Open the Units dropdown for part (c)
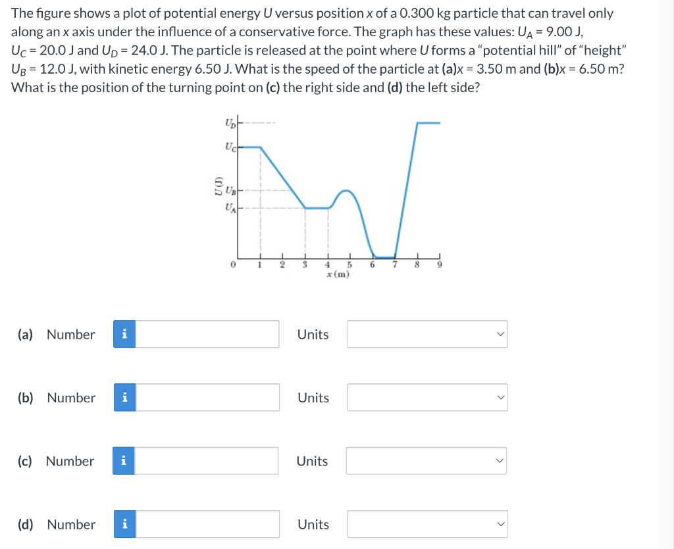The image size is (674, 549). click(427, 461)
